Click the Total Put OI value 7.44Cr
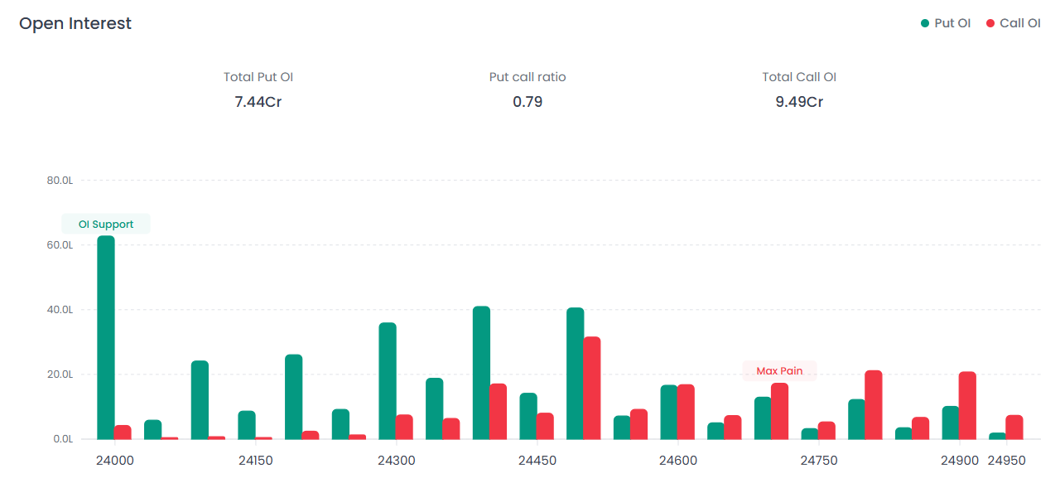Screen dimensions: 1060x488 coord(258,102)
